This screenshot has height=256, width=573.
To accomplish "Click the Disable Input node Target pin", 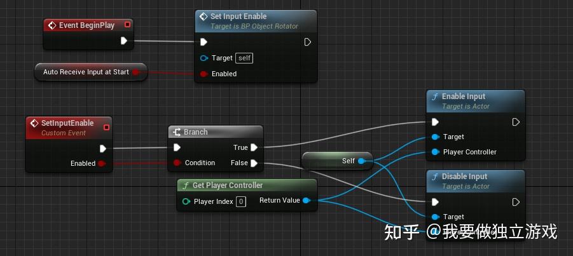I will pos(435,217).
